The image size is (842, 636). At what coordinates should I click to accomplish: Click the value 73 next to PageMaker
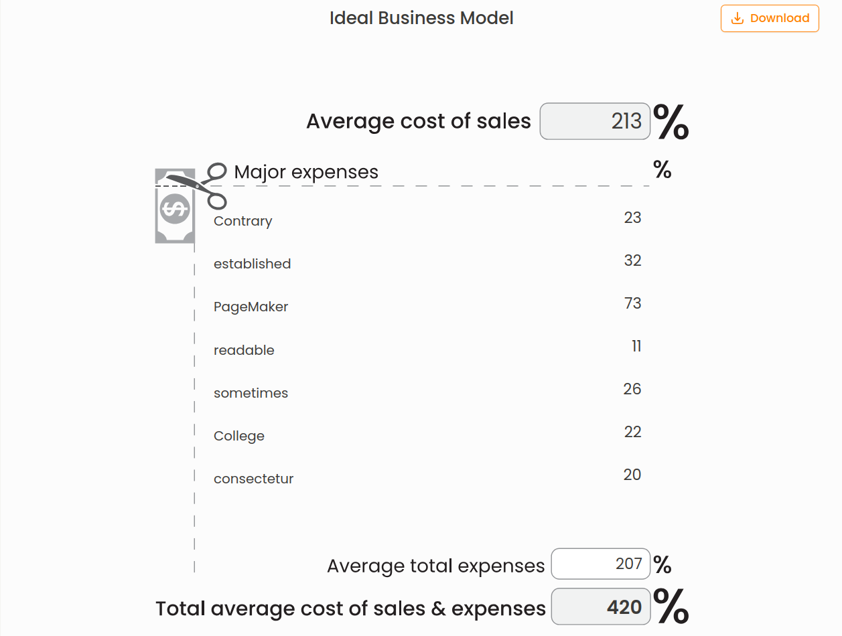(x=631, y=303)
